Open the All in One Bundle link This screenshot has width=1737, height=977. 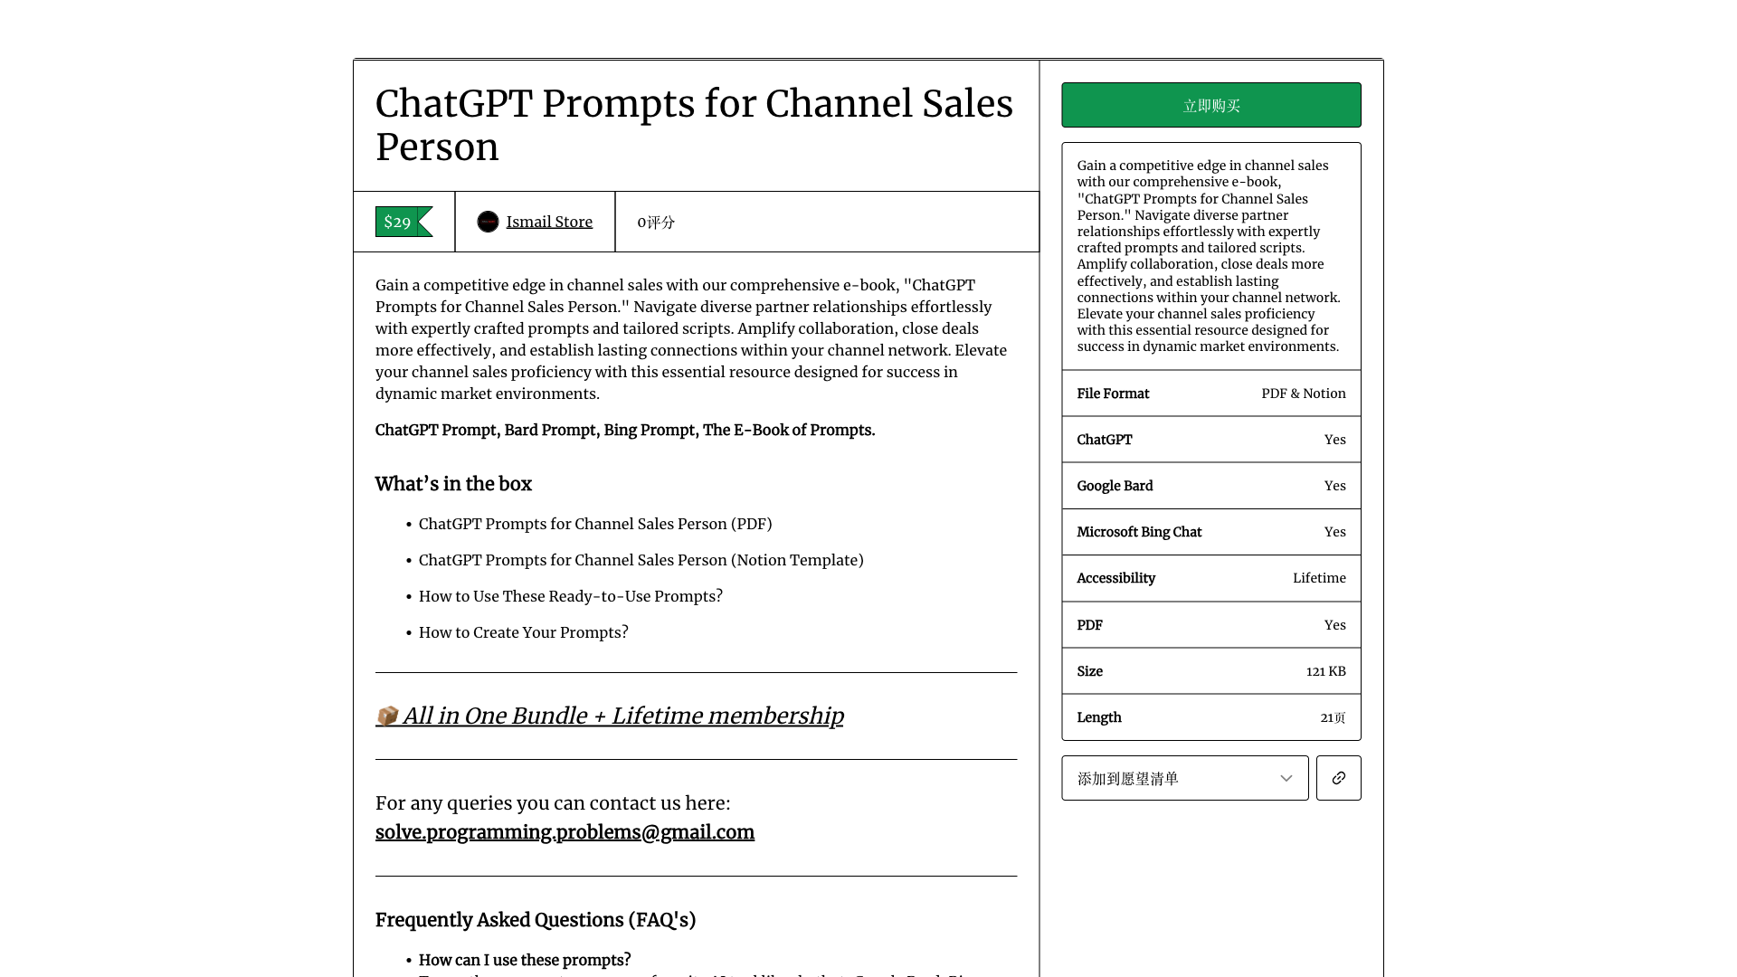(610, 716)
